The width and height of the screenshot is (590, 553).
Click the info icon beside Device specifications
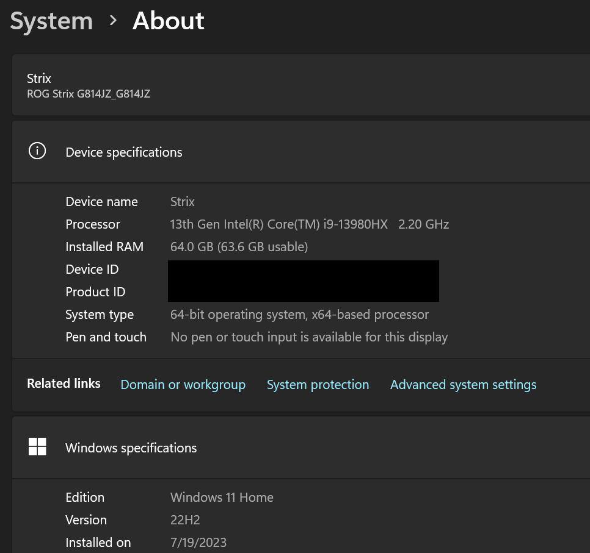(37, 151)
